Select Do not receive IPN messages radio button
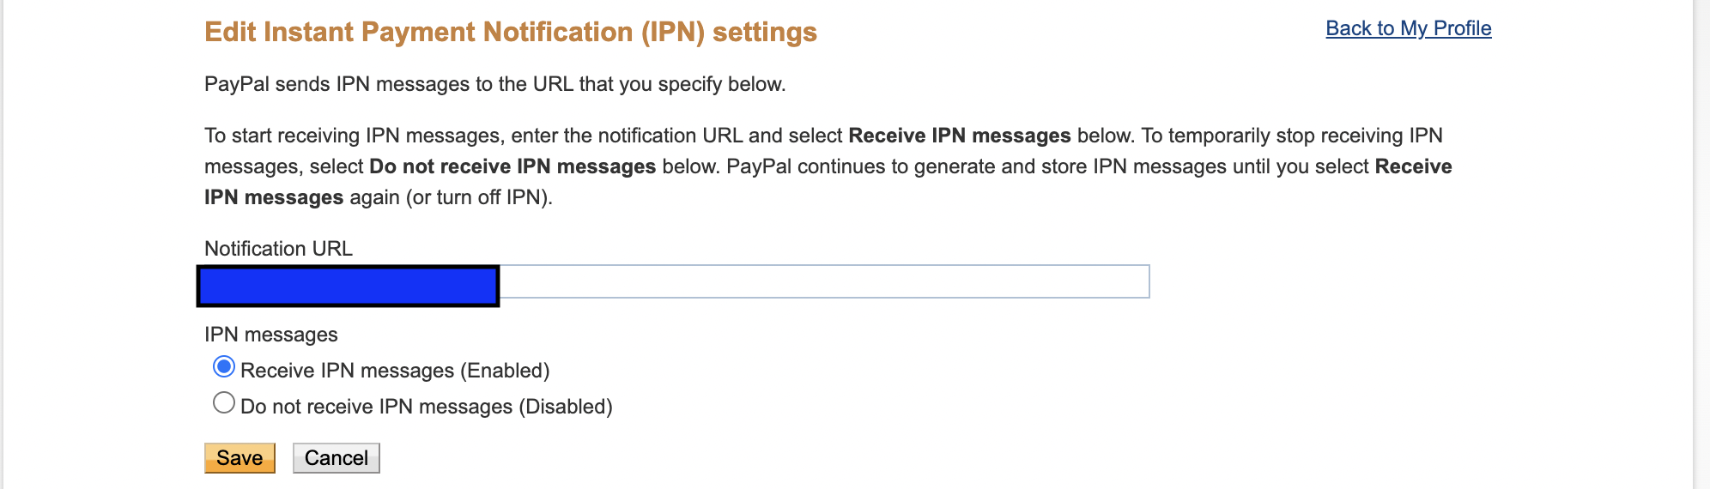 click(224, 403)
